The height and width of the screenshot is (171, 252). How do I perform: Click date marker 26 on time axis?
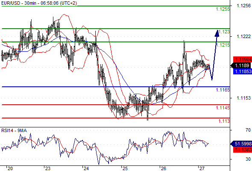point(163,168)
